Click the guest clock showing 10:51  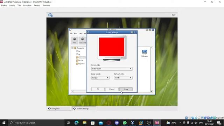click(174, 15)
